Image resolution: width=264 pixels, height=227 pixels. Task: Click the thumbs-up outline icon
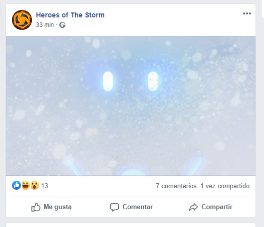pos(36,207)
